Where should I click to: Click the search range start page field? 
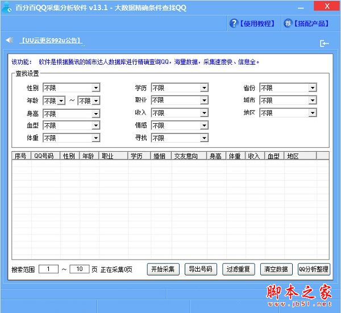point(48,269)
